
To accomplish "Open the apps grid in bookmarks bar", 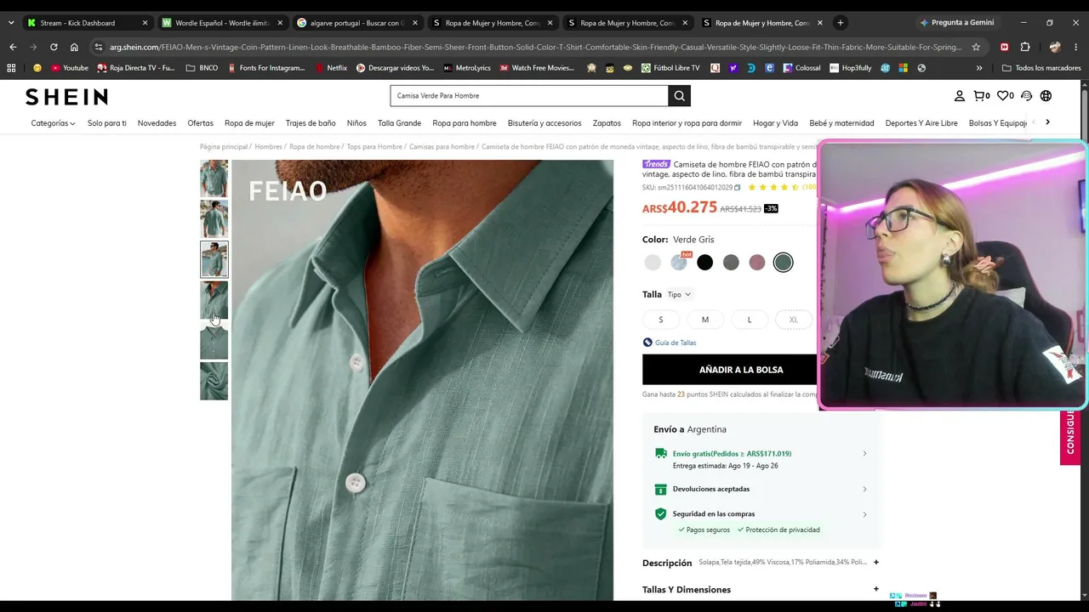I will tap(11, 68).
